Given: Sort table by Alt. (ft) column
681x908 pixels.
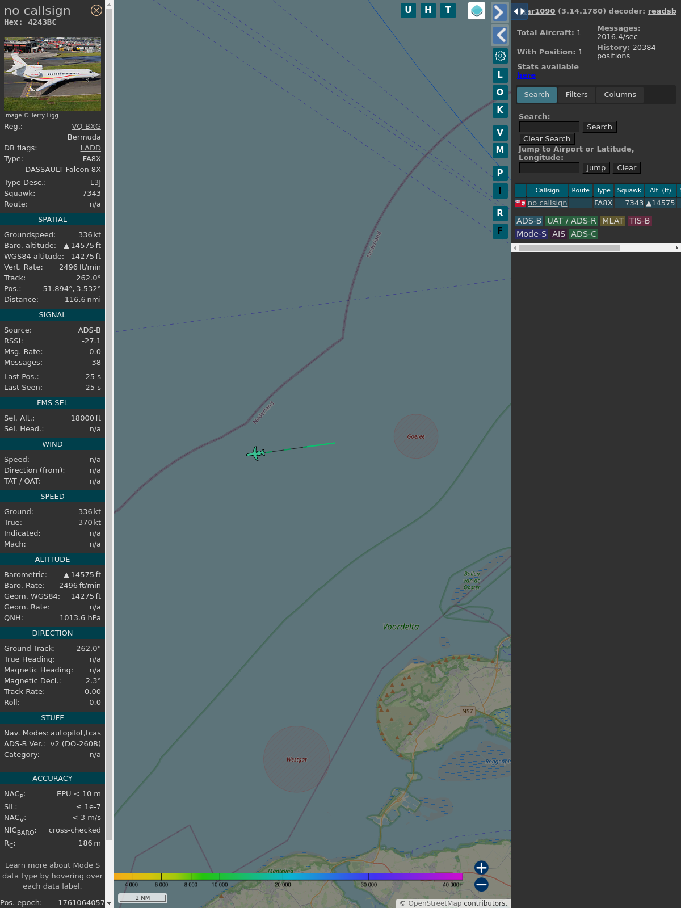Looking at the screenshot, I should [x=661, y=191].
